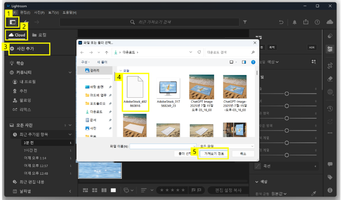Open the Edit sliders panel icon
The image size is (341, 200).
tap(330, 49)
